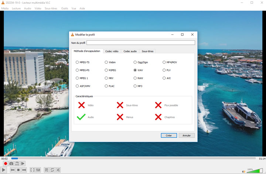Viewport: 266px width, 174px height.
Task: Click the red cross beside Flux possible
Action: click(158, 105)
